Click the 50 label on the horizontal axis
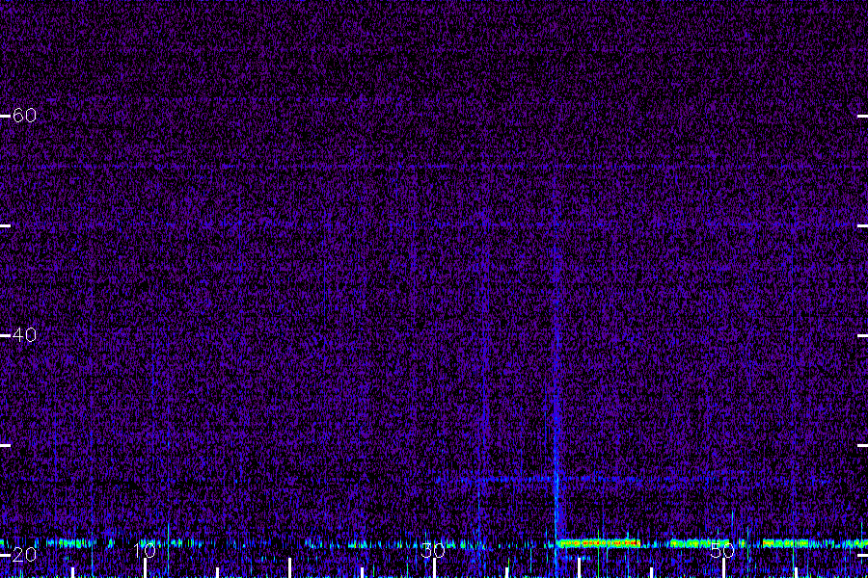 (722, 550)
